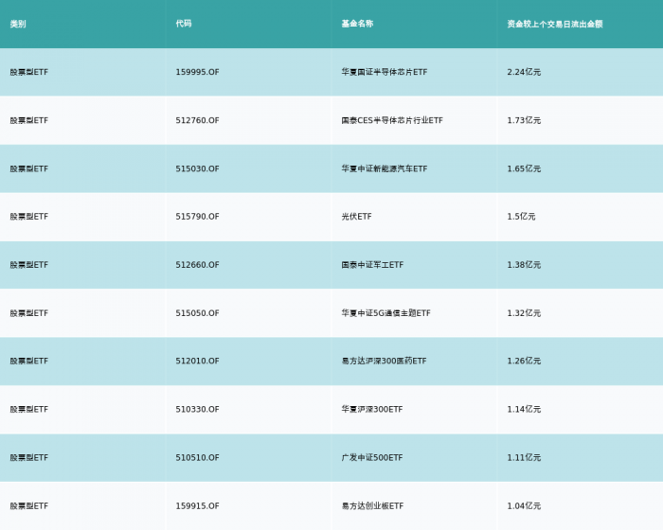Click 股票型ETF in the 515030.OF row

[x=29, y=168]
